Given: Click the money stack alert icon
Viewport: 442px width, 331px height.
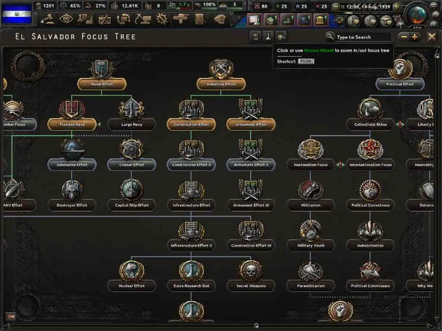Looking at the screenshot, I should [x=271, y=20].
